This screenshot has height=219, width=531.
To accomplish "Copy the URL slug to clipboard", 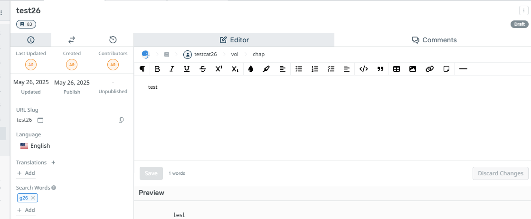I will (121, 120).
